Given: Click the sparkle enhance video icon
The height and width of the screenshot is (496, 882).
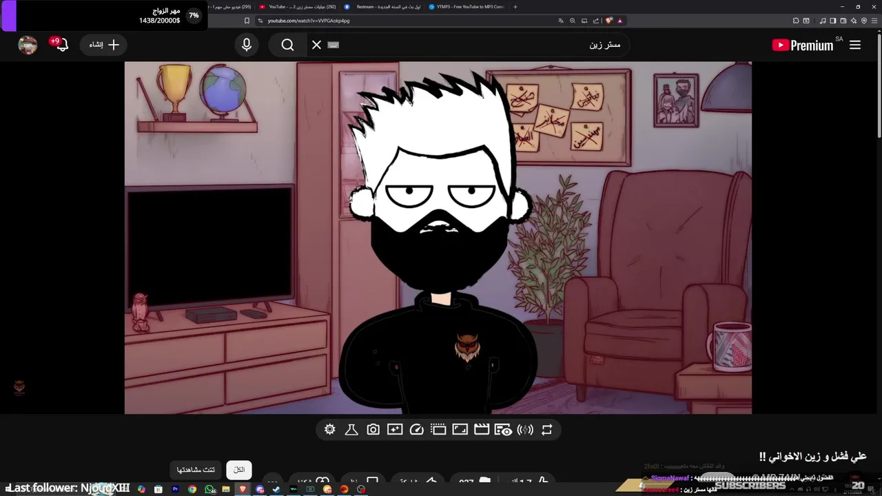Looking at the screenshot, I should coord(395,430).
